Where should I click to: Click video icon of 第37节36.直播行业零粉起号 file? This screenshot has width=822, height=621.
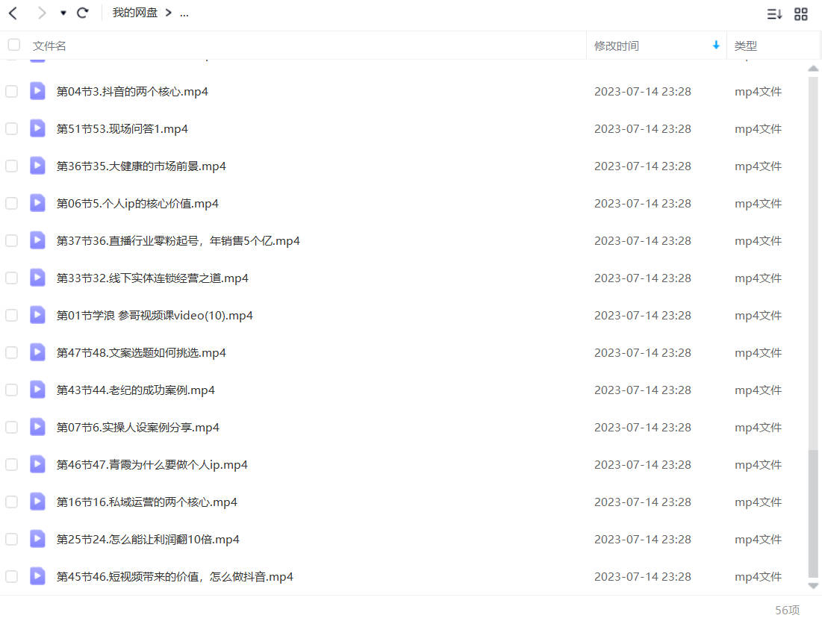tap(37, 240)
